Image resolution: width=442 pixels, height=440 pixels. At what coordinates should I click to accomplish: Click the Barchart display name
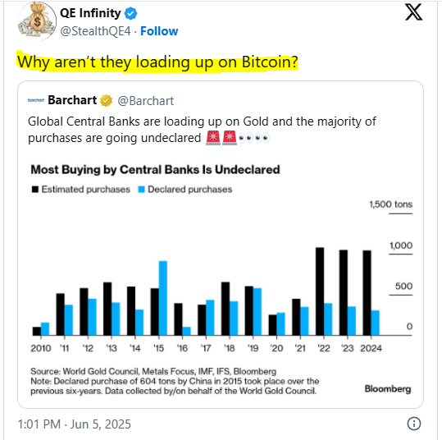point(72,100)
